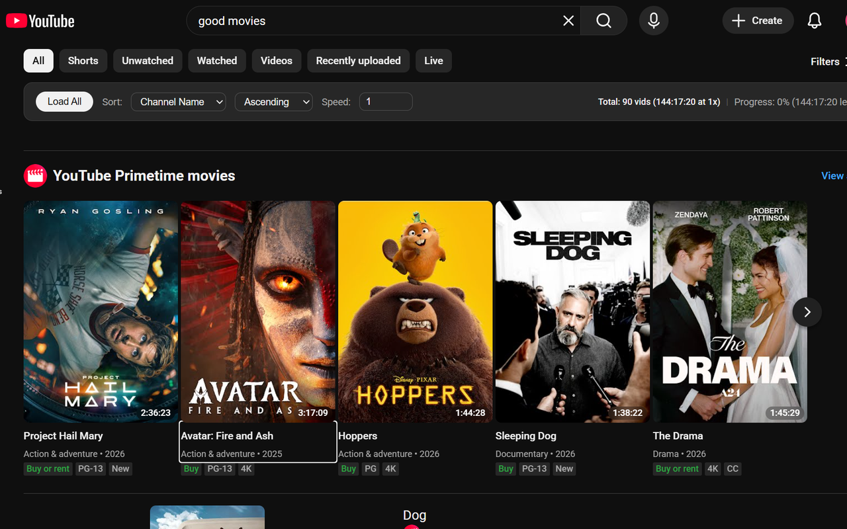Image resolution: width=847 pixels, height=529 pixels.
Task: Click the 4K badge under Hoppers
Action: 390,469
